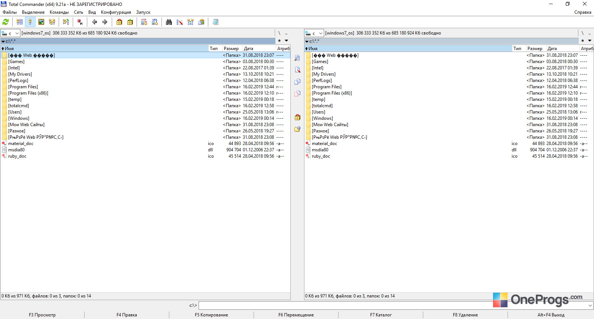Open the FTP connection icon

[144, 22]
